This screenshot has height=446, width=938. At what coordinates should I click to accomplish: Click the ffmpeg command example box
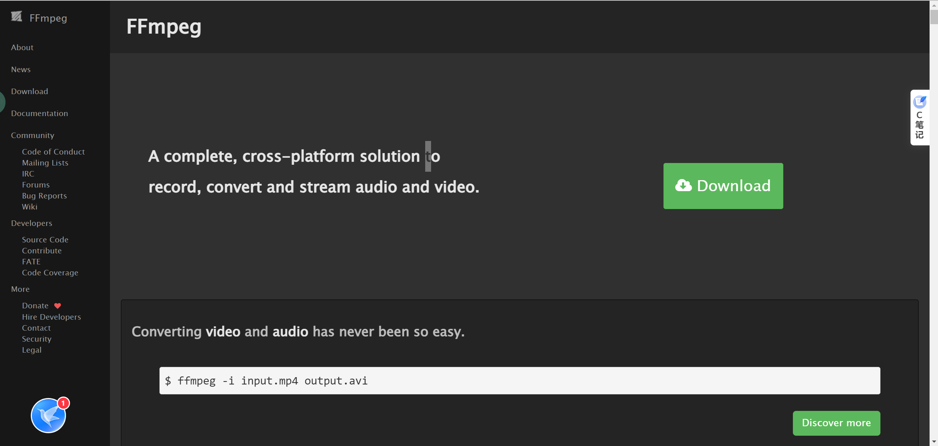(x=519, y=381)
